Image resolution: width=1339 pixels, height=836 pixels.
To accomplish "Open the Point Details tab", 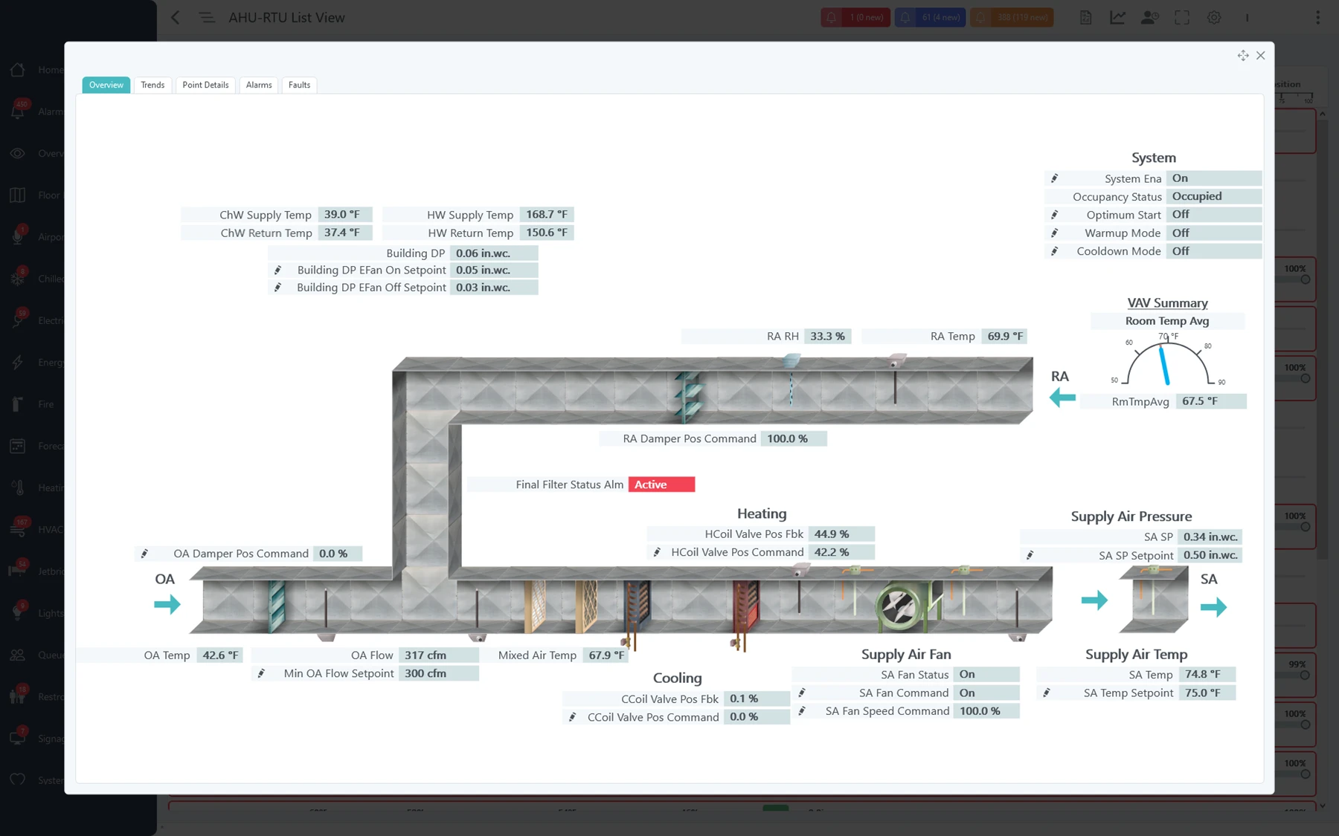I will click(205, 85).
